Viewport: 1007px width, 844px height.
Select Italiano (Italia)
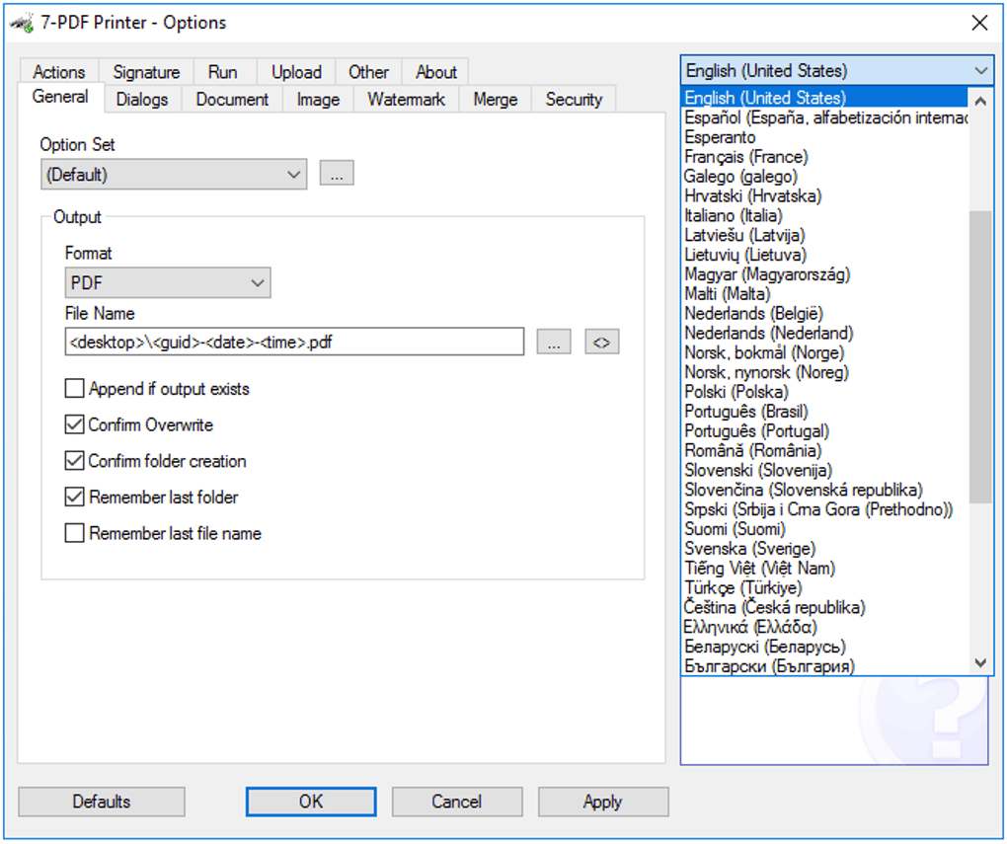pyautogui.click(x=824, y=215)
